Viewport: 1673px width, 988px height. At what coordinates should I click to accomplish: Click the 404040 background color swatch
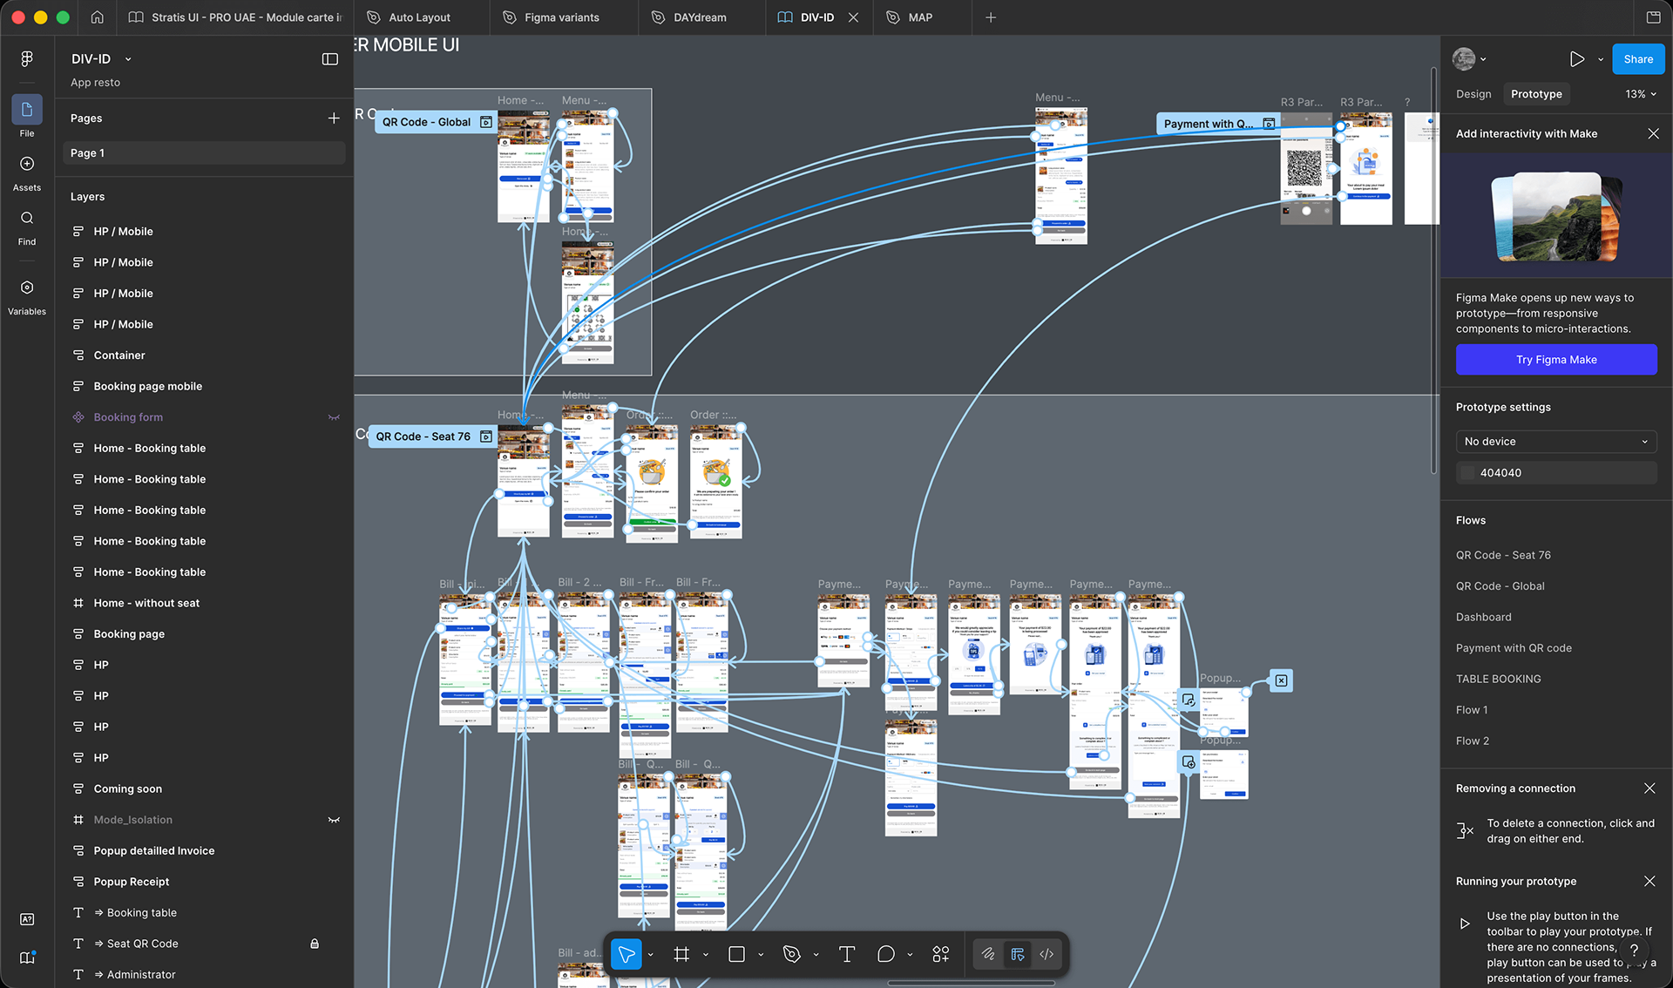[1468, 473]
